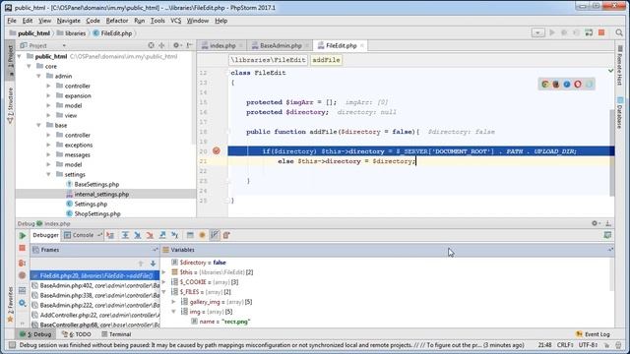Click the Step Over debugger icon
630x354 pixels.
point(125,236)
